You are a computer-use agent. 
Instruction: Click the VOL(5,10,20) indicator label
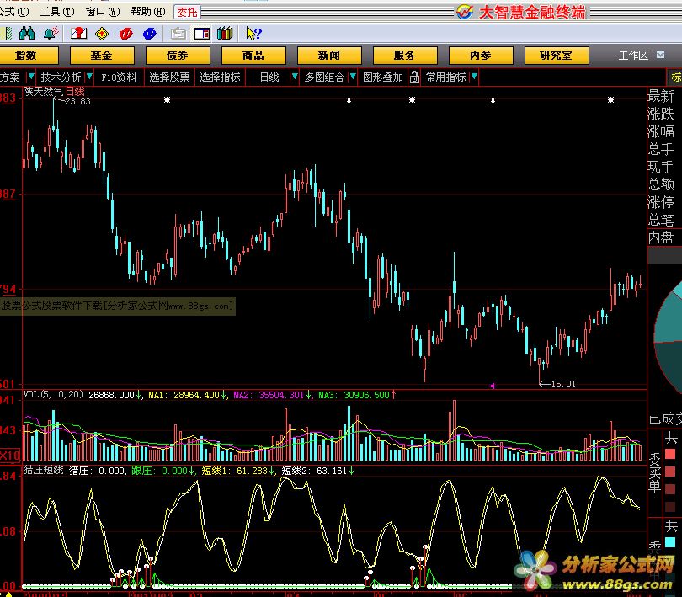point(53,395)
